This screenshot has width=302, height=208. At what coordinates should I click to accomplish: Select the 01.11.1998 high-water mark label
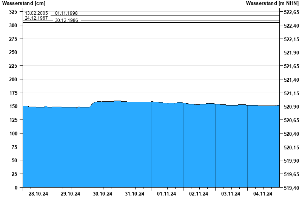tap(66, 13)
